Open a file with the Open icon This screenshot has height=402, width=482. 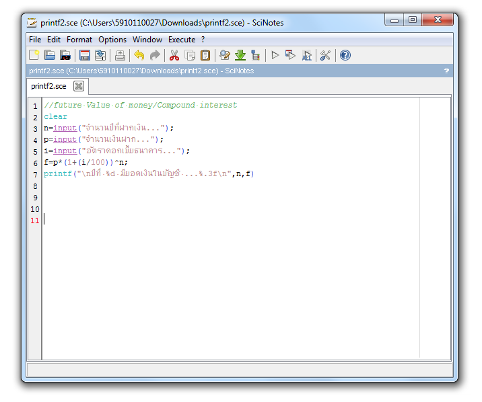click(x=50, y=55)
